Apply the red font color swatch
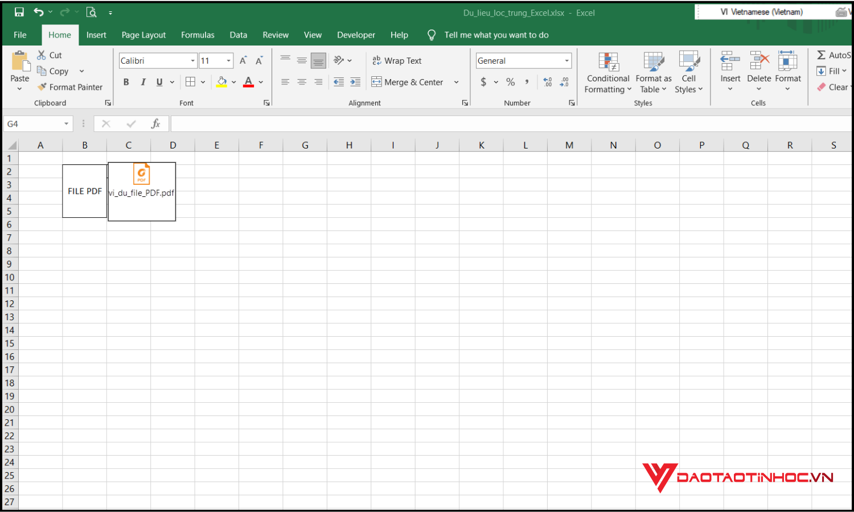Screen dimensions: 854x512 [x=248, y=82]
